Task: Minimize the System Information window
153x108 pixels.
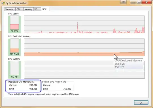Action: pyautogui.click(x=133, y=2)
